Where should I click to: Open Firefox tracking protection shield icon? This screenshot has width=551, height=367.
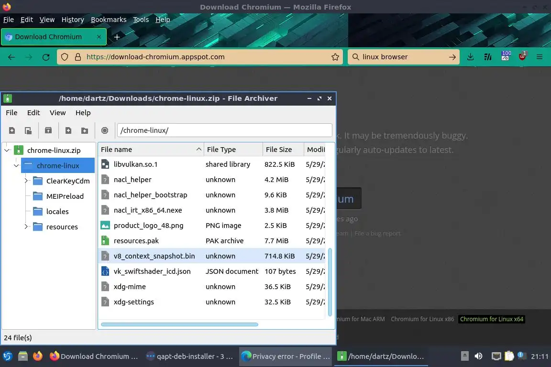65,57
